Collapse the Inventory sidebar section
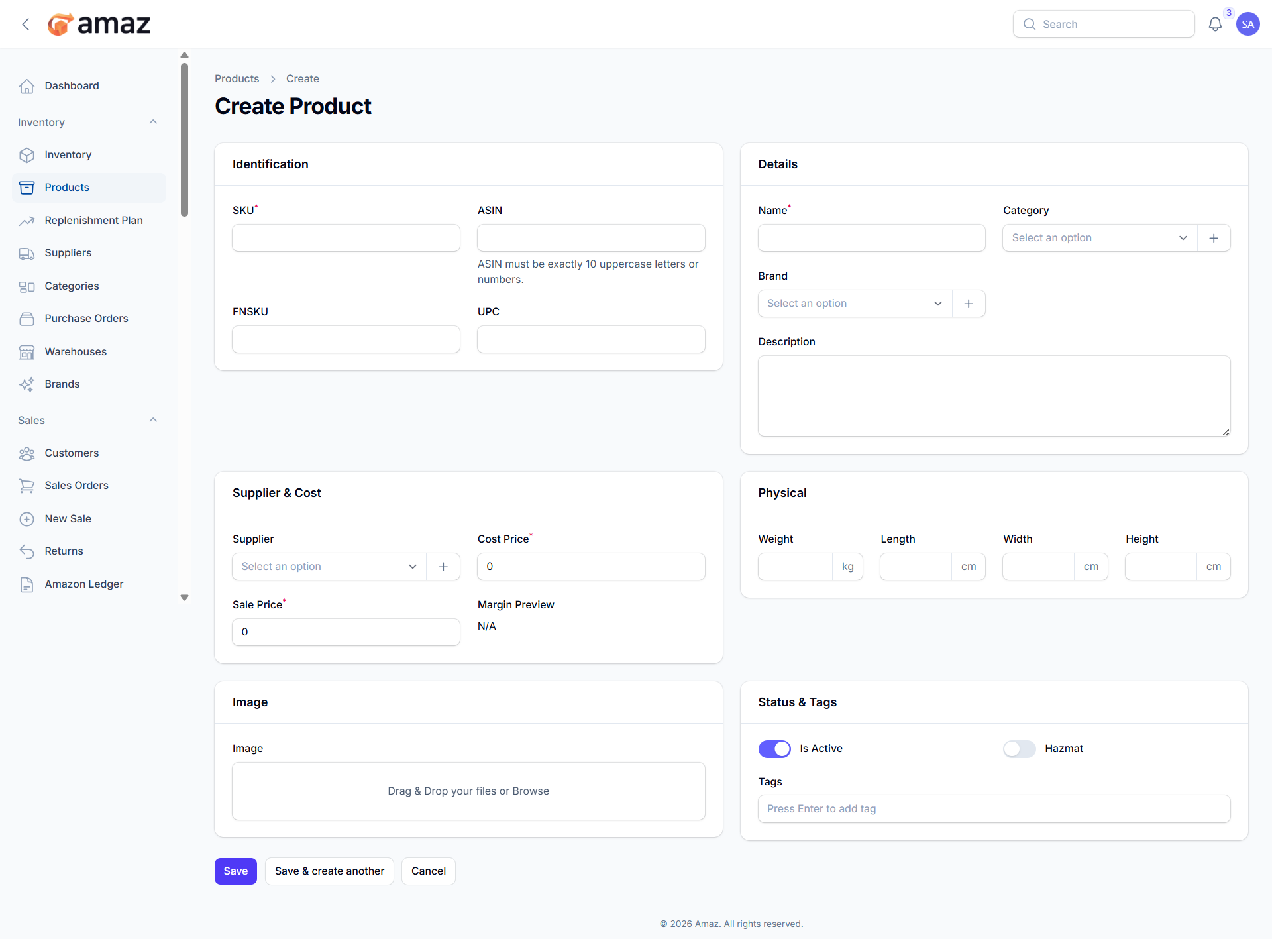 click(153, 122)
